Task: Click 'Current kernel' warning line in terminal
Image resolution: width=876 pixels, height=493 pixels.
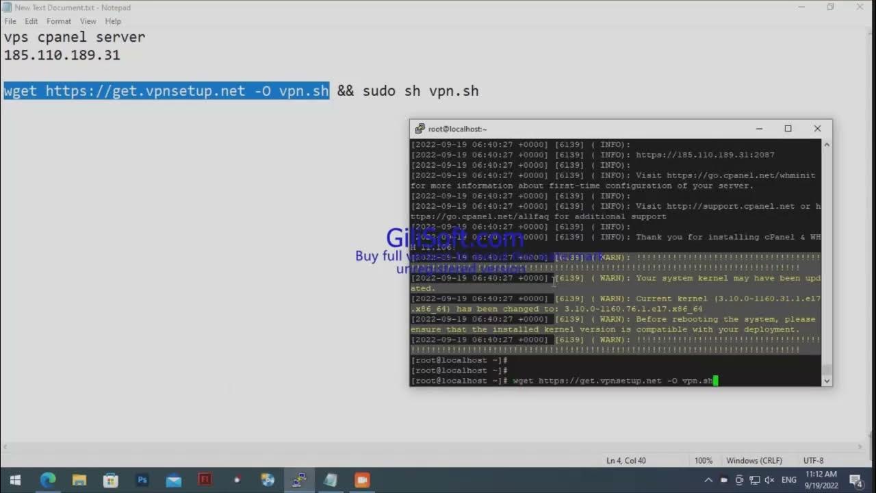Action: [615, 304]
